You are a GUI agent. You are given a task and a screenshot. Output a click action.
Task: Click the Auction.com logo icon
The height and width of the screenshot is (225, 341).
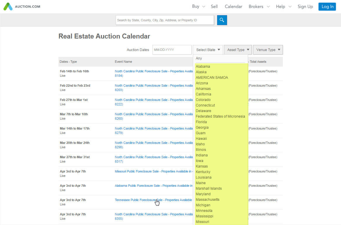point(8,6)
